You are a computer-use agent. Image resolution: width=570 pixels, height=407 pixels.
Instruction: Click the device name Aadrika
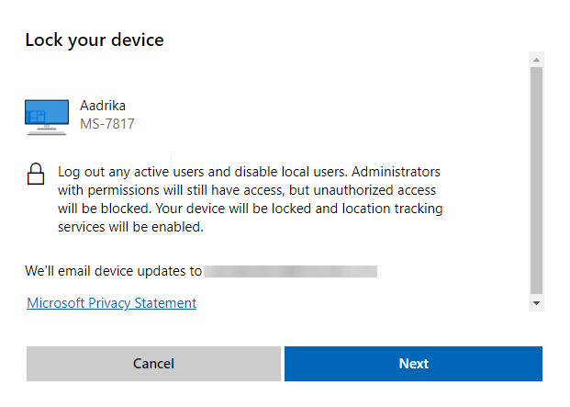(x=103, y=106)
